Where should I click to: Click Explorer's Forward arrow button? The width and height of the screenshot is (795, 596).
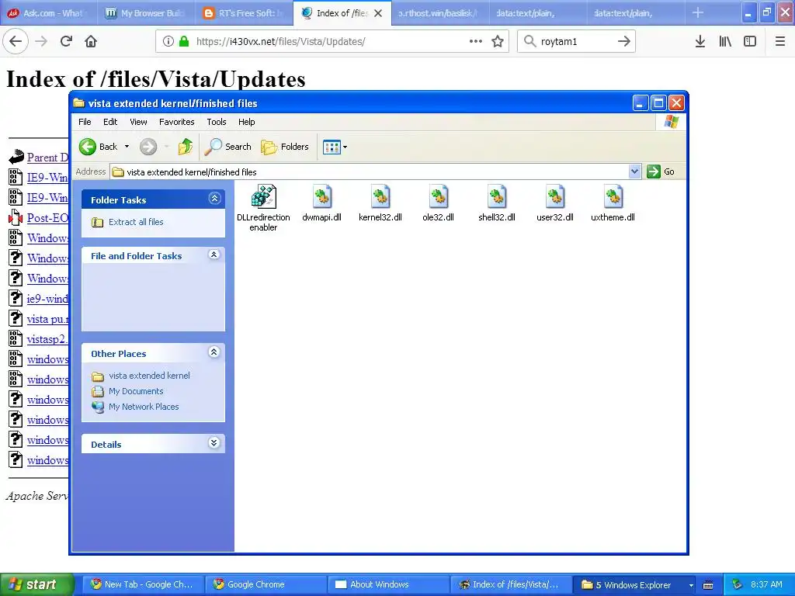pyautogui.click(x=148, y=147)
